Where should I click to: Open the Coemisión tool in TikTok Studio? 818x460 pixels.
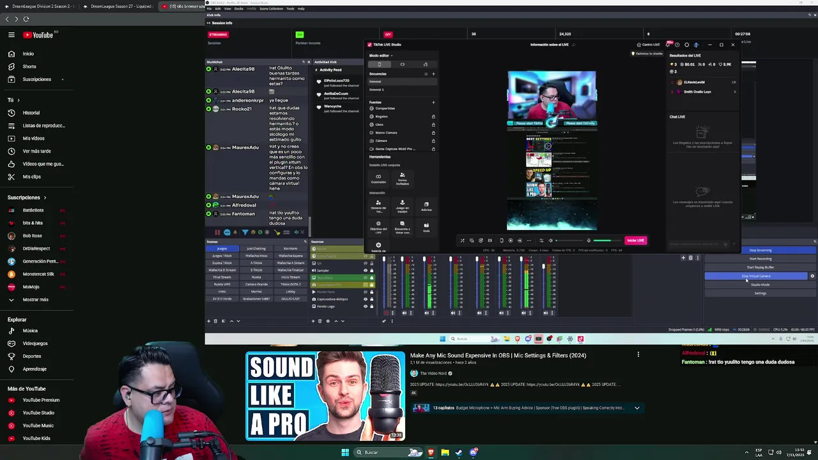(x=378, y=178)
